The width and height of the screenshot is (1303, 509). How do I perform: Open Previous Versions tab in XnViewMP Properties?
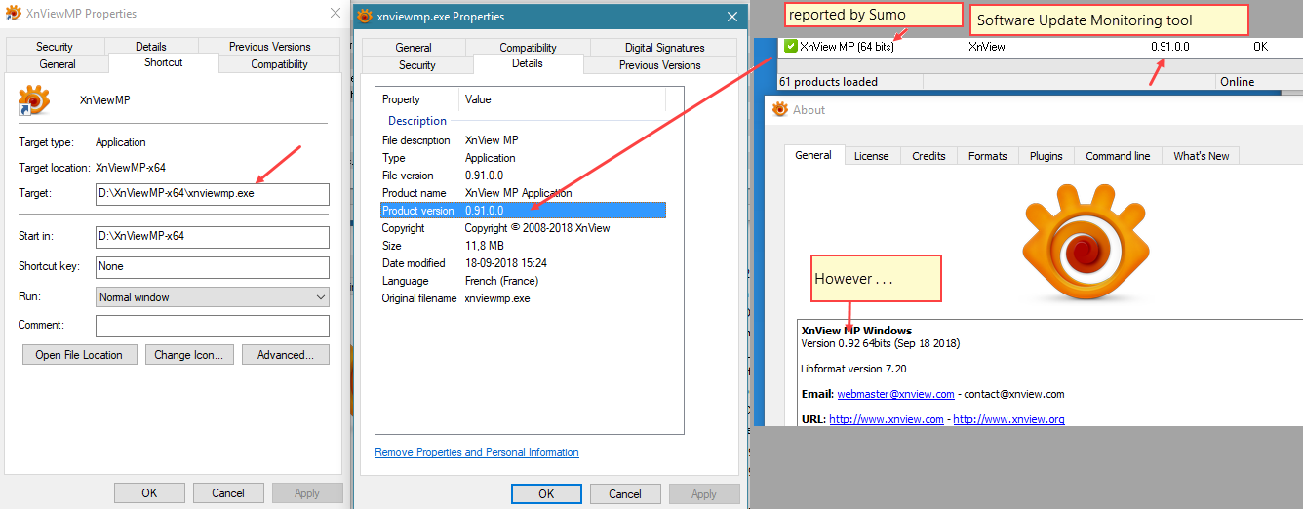(x=270, y=46)
